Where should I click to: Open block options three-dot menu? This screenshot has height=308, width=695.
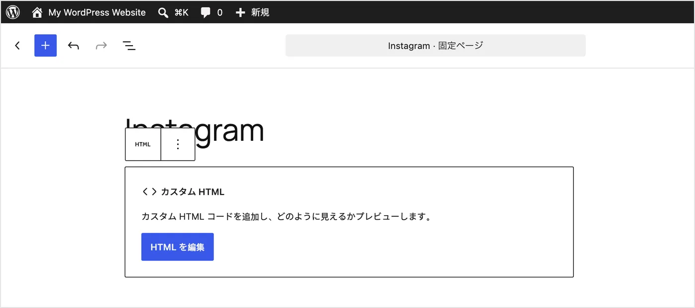tap(178, 144)
